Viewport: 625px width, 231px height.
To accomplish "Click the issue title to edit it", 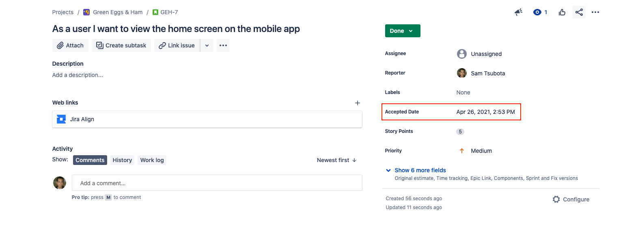I will [176, 29].
